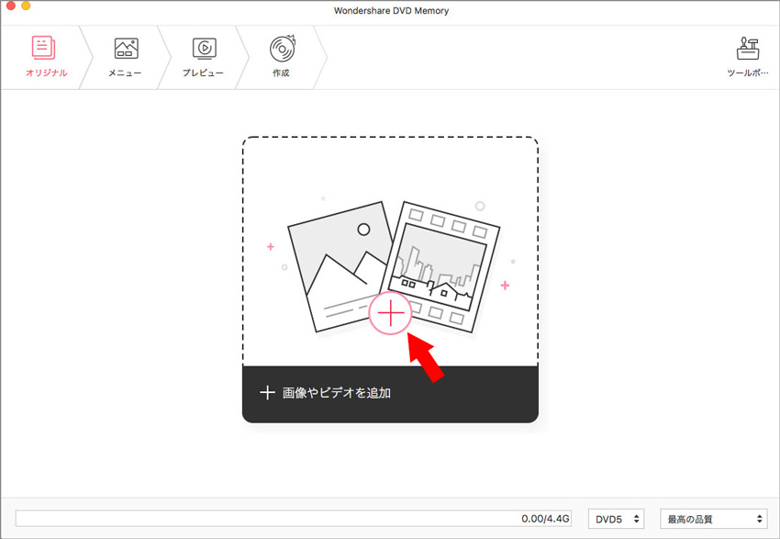This screenshot has width=780, height=539.
Task: Click 画像やビデオを追加 button
Action: click(x=390, y=394)
